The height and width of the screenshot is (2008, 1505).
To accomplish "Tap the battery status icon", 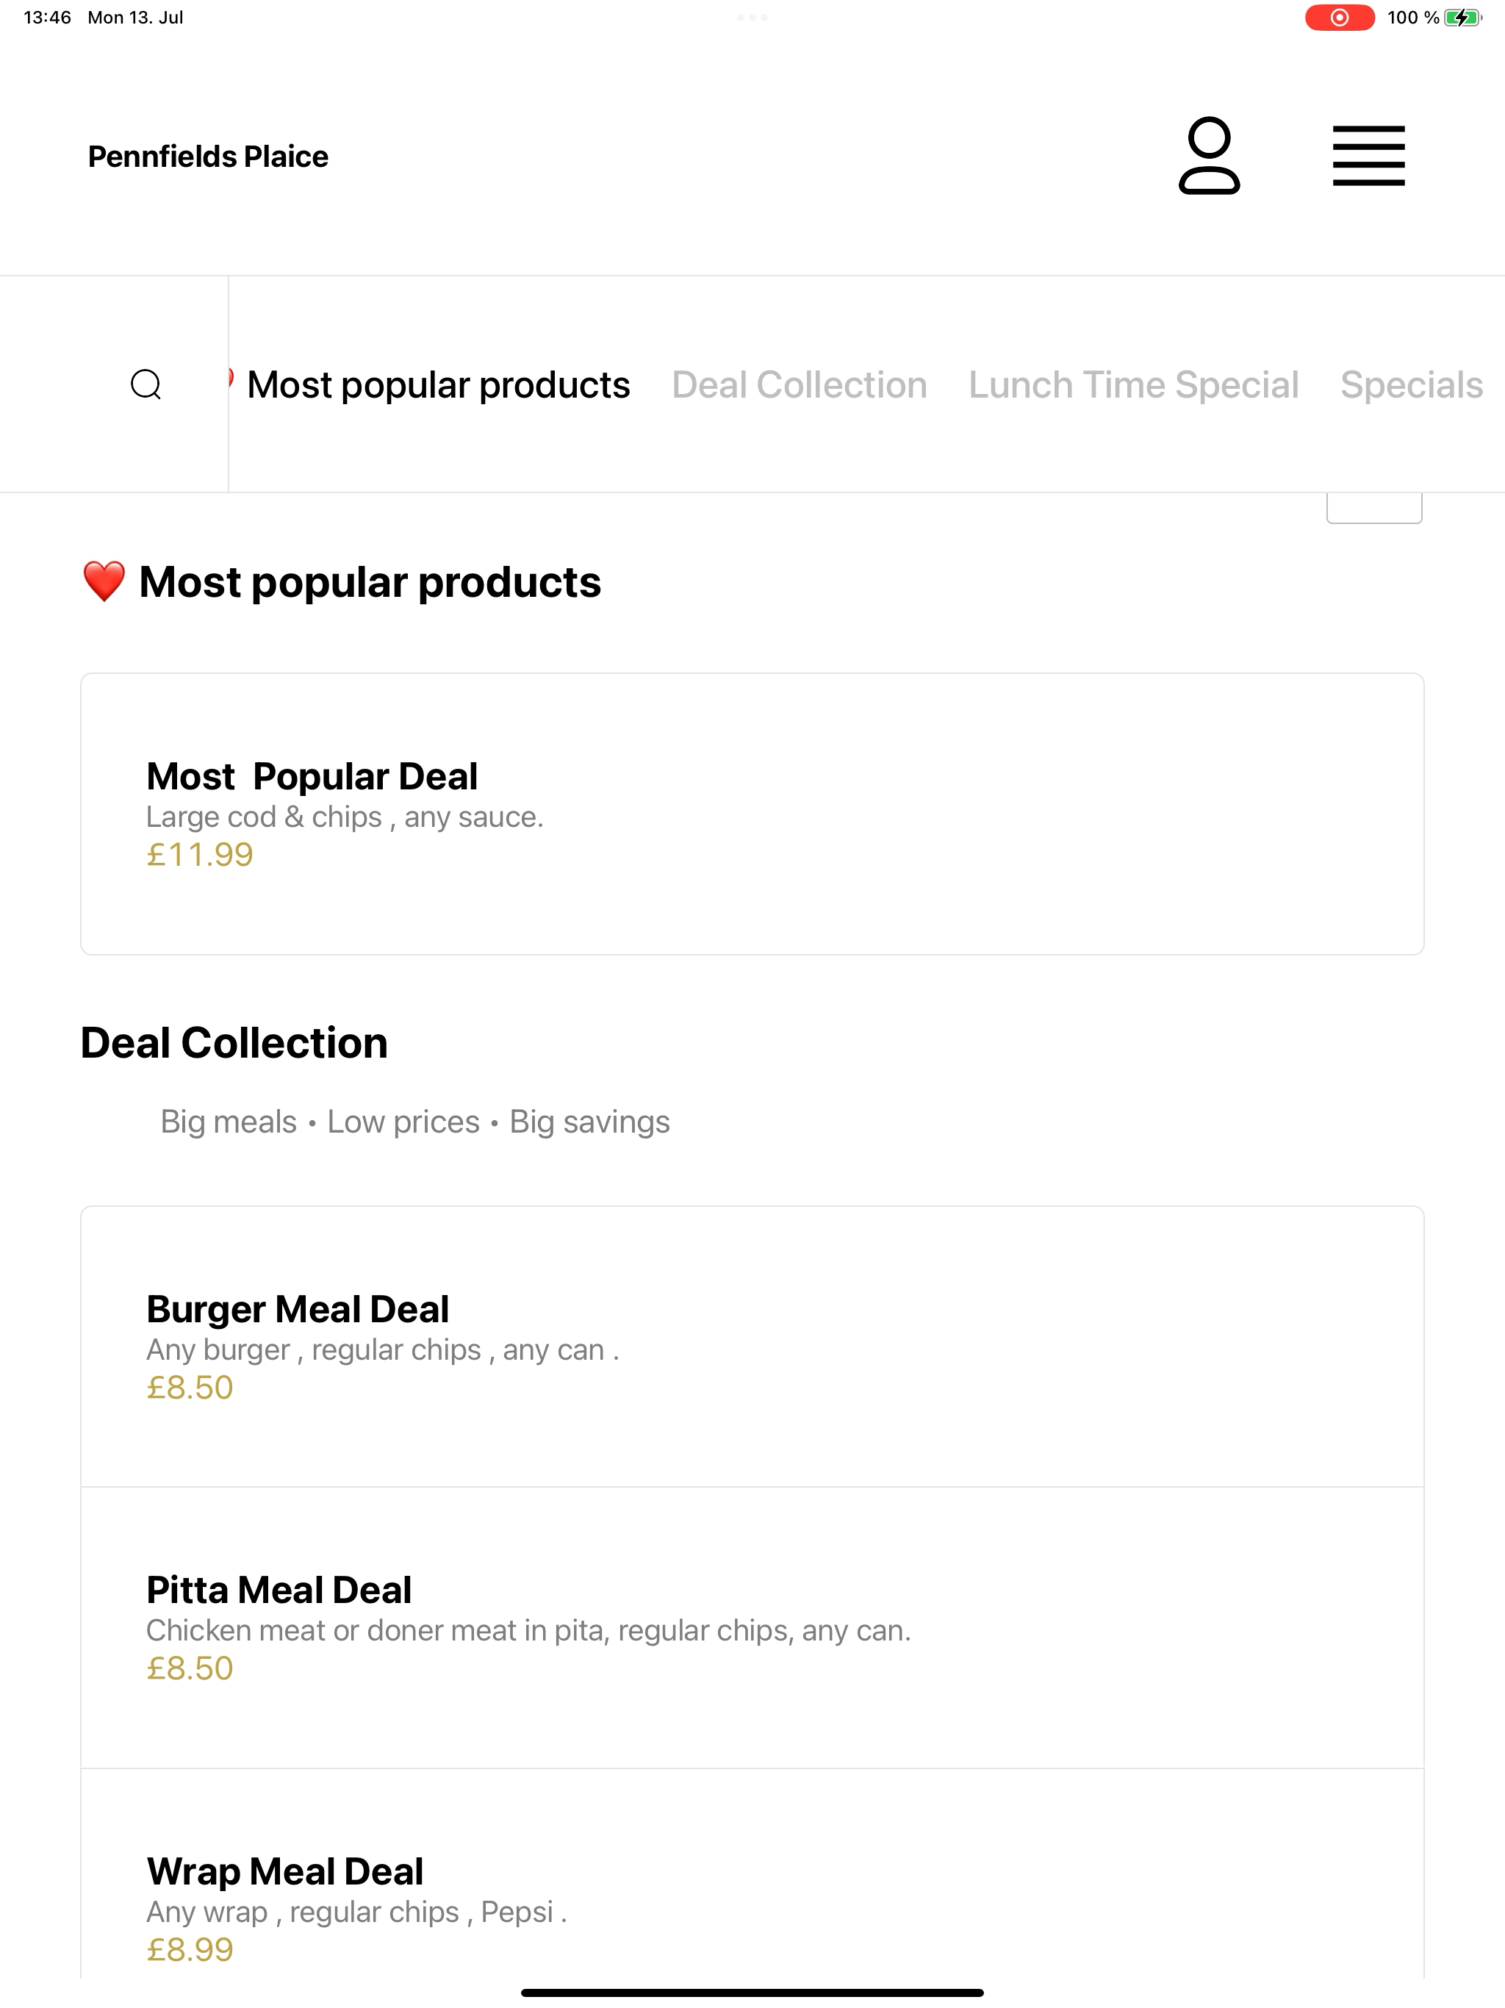I will point(1462,17).
